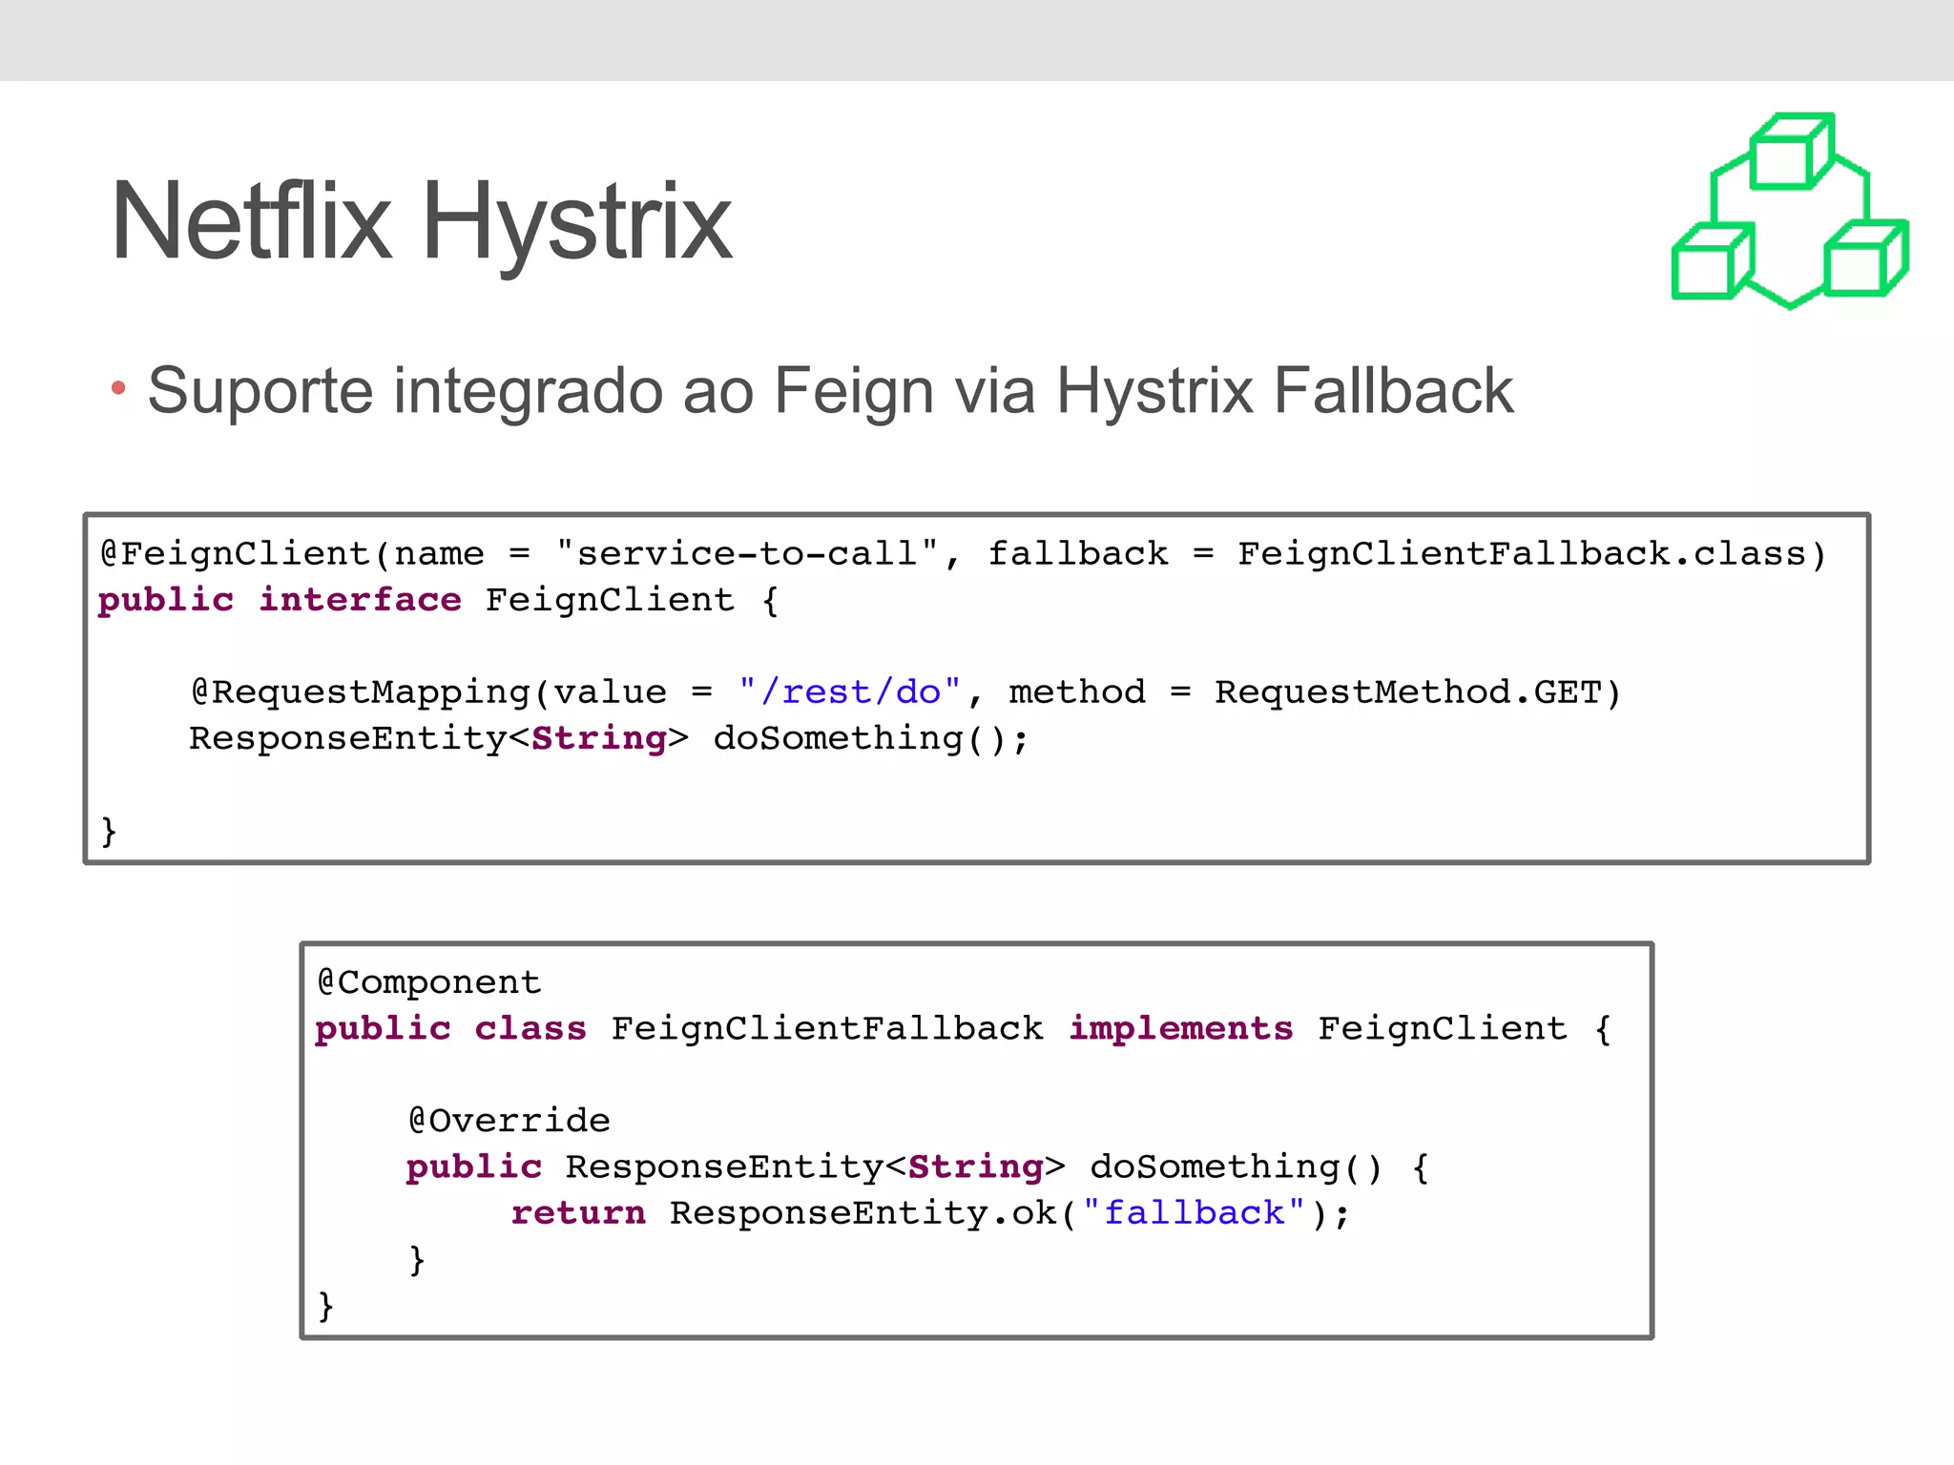Click "FeignClientFallback.class" in the annotation

[1522, 553]
